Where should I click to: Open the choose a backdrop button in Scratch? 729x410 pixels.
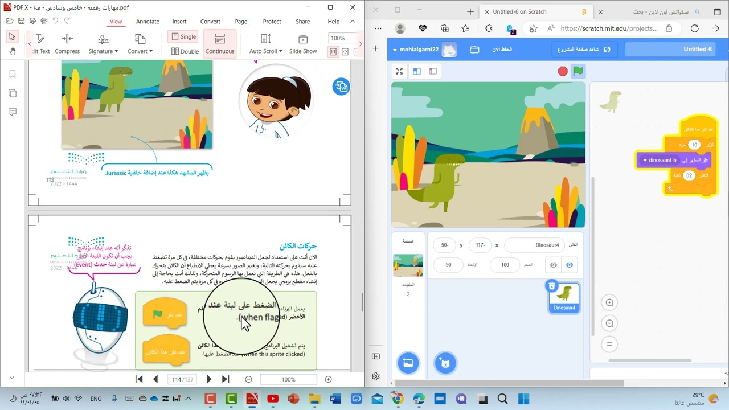point(408,363)
